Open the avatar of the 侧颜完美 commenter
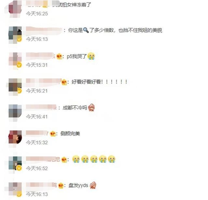208x200 pixels. coord(15,137)
